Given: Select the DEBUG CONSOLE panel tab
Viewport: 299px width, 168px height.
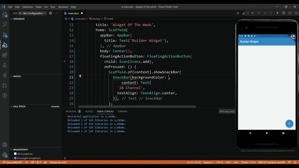Looking at the screenshot, I should (105, 112).
